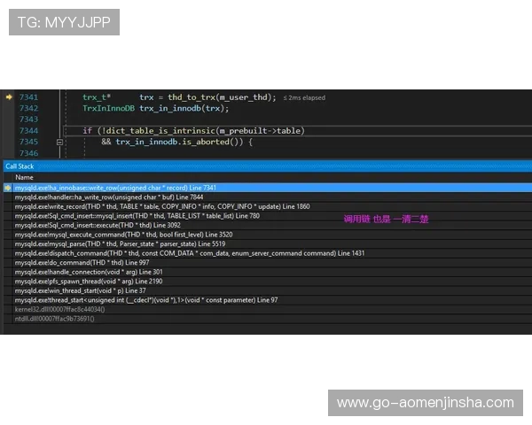532x425 pixels.
Task: Select the mysql_parse frame Line 5519
Action: [x=120, y=243]
